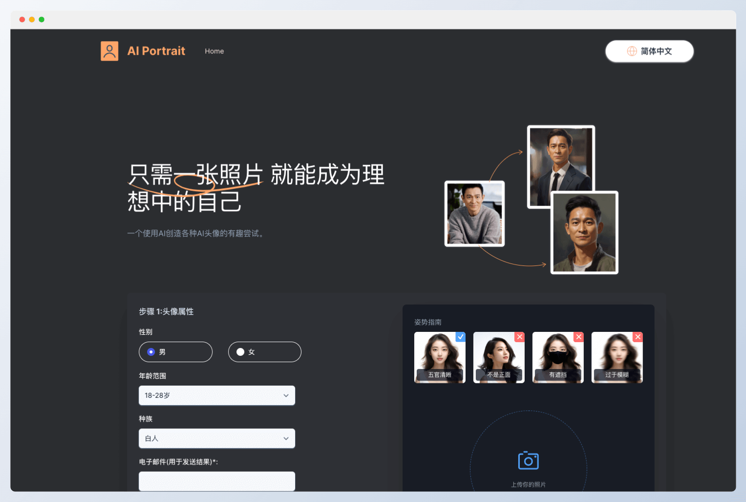Click the AI Portrait title link
The image size is (746, 502).
coord(156,51)
